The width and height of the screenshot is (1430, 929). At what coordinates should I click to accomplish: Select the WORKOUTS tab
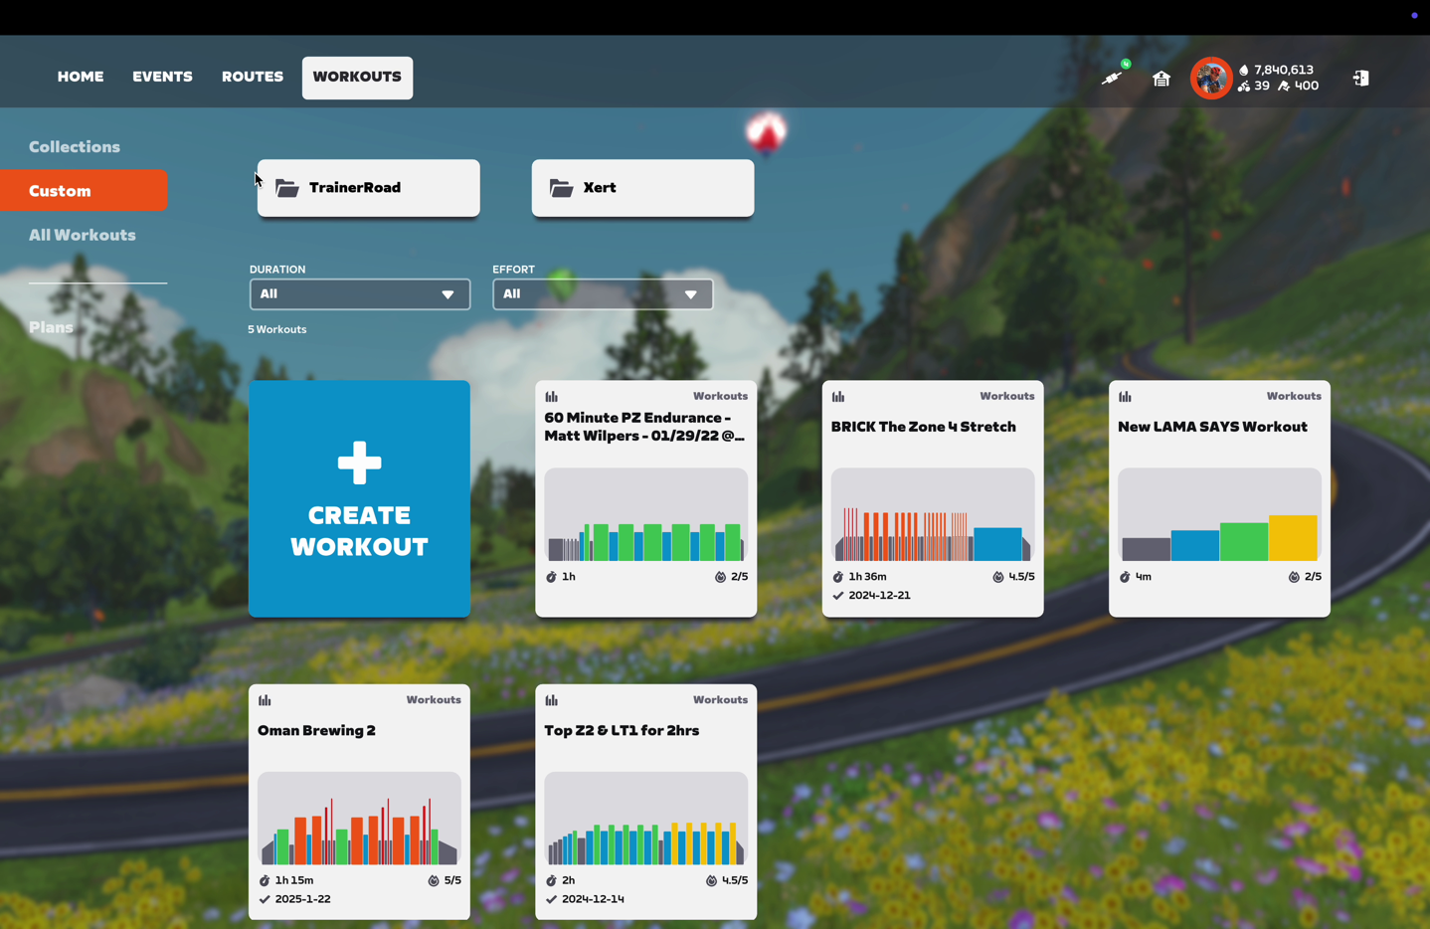pyautogui.click(x=357, y=78)
